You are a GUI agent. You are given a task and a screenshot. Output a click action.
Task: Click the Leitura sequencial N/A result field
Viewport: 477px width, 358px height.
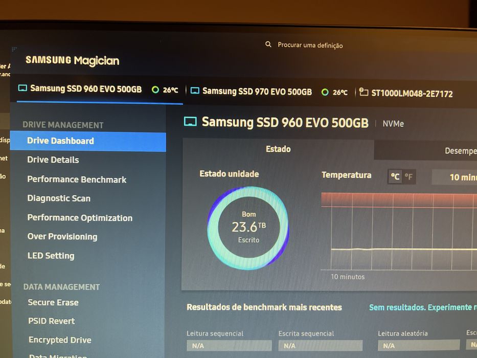click(x=229, y=346)
